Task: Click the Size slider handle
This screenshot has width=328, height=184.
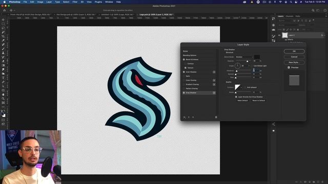Action: point(236,78)
